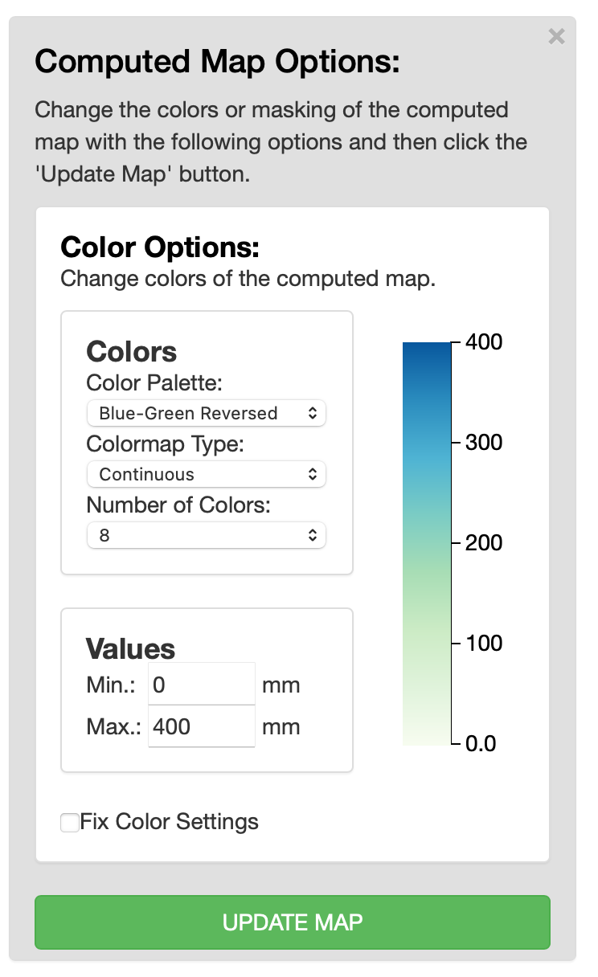Click the 200 tick label on colorbar
Image resolution: width=598 pixels, height=977 pixels.
tap(485, 543)
